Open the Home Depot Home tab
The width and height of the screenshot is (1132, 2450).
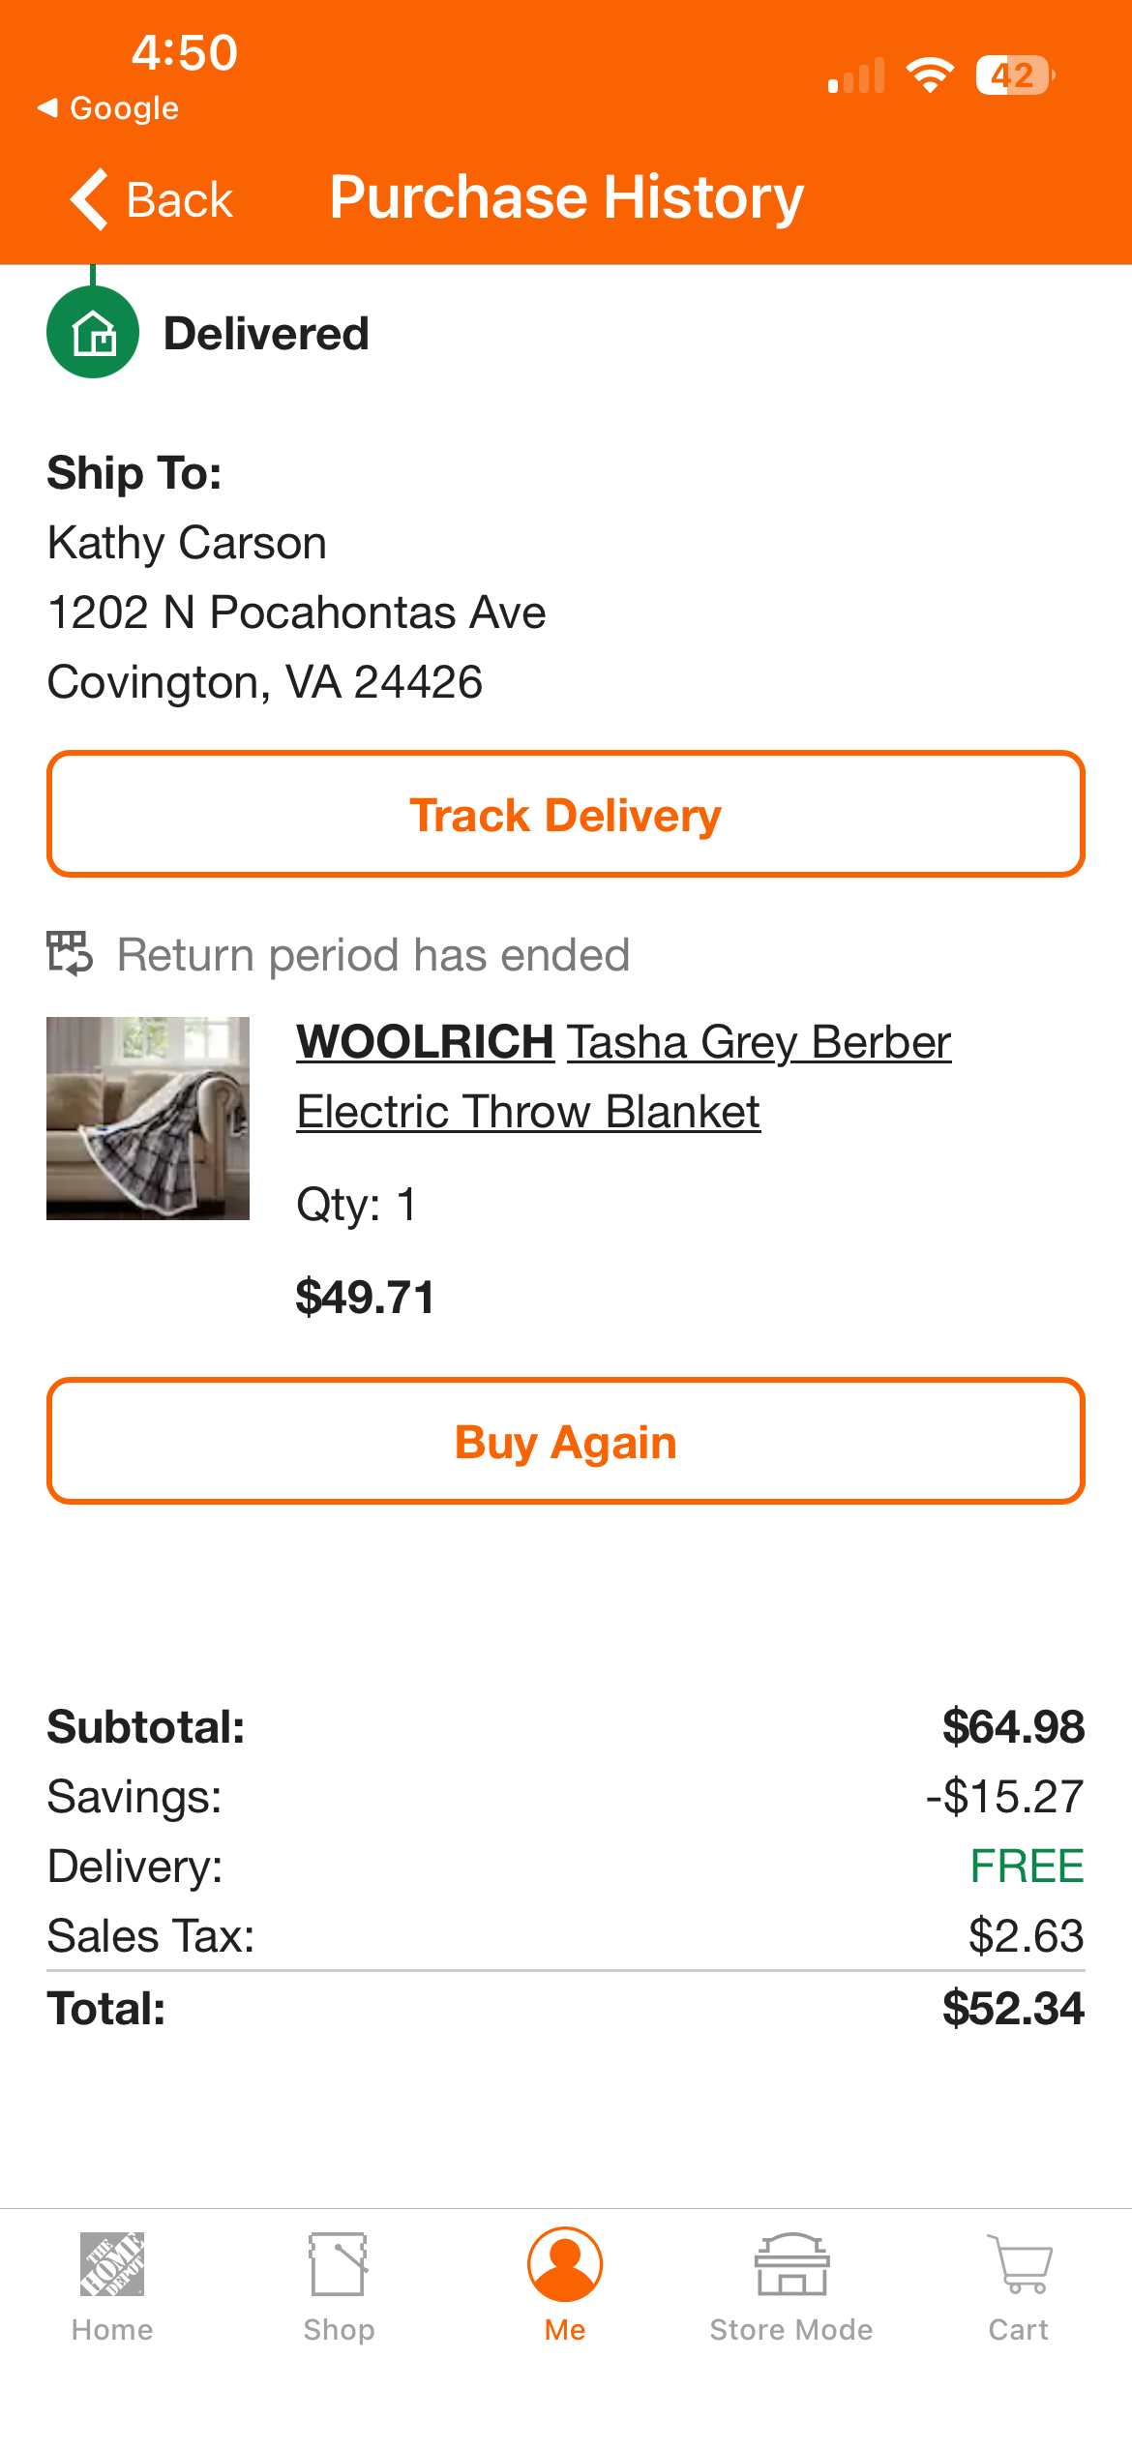[112, 2287]
